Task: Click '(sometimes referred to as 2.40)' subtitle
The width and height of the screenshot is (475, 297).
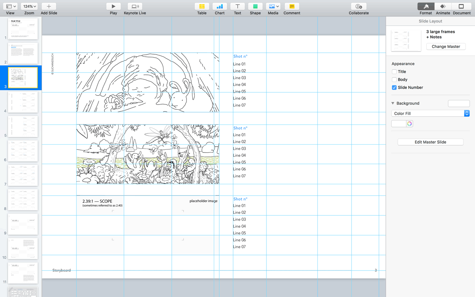Action: click(103, 206)
